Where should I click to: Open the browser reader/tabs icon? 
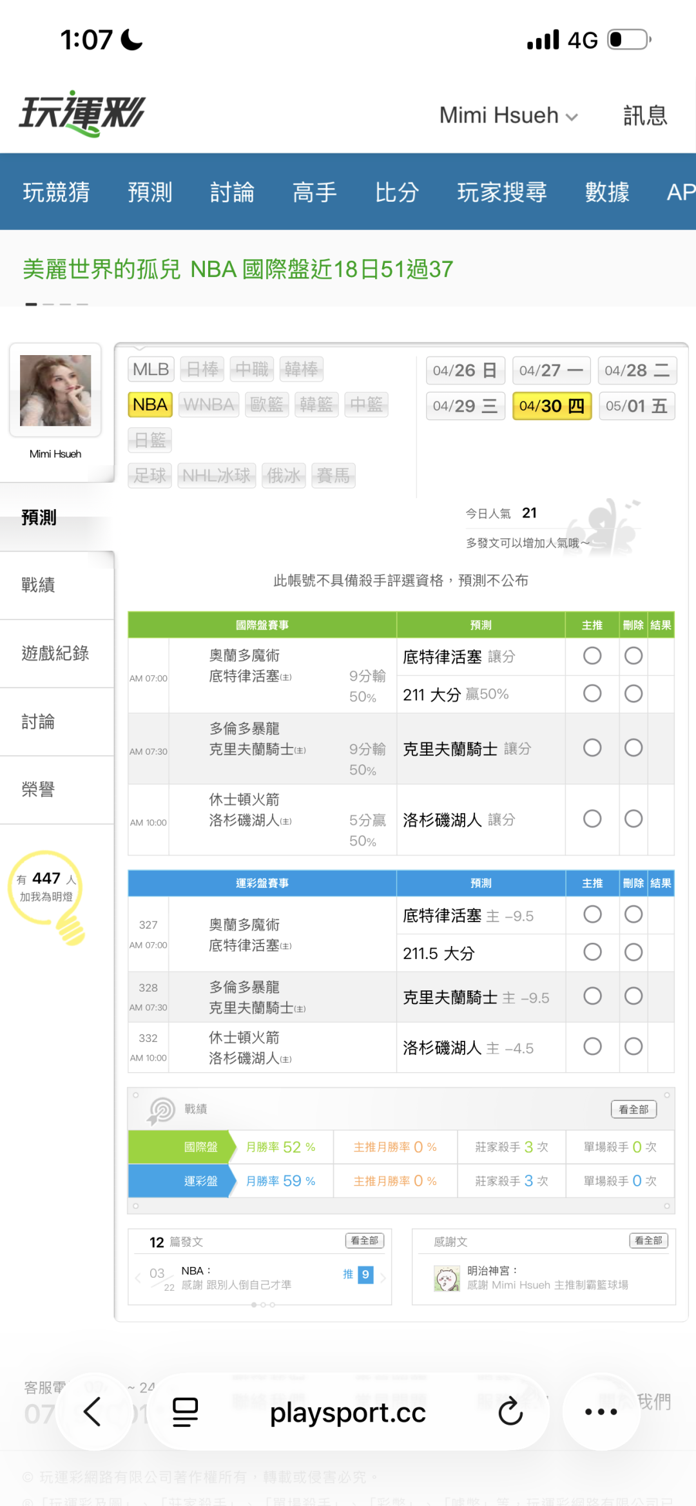(185, 1412)
